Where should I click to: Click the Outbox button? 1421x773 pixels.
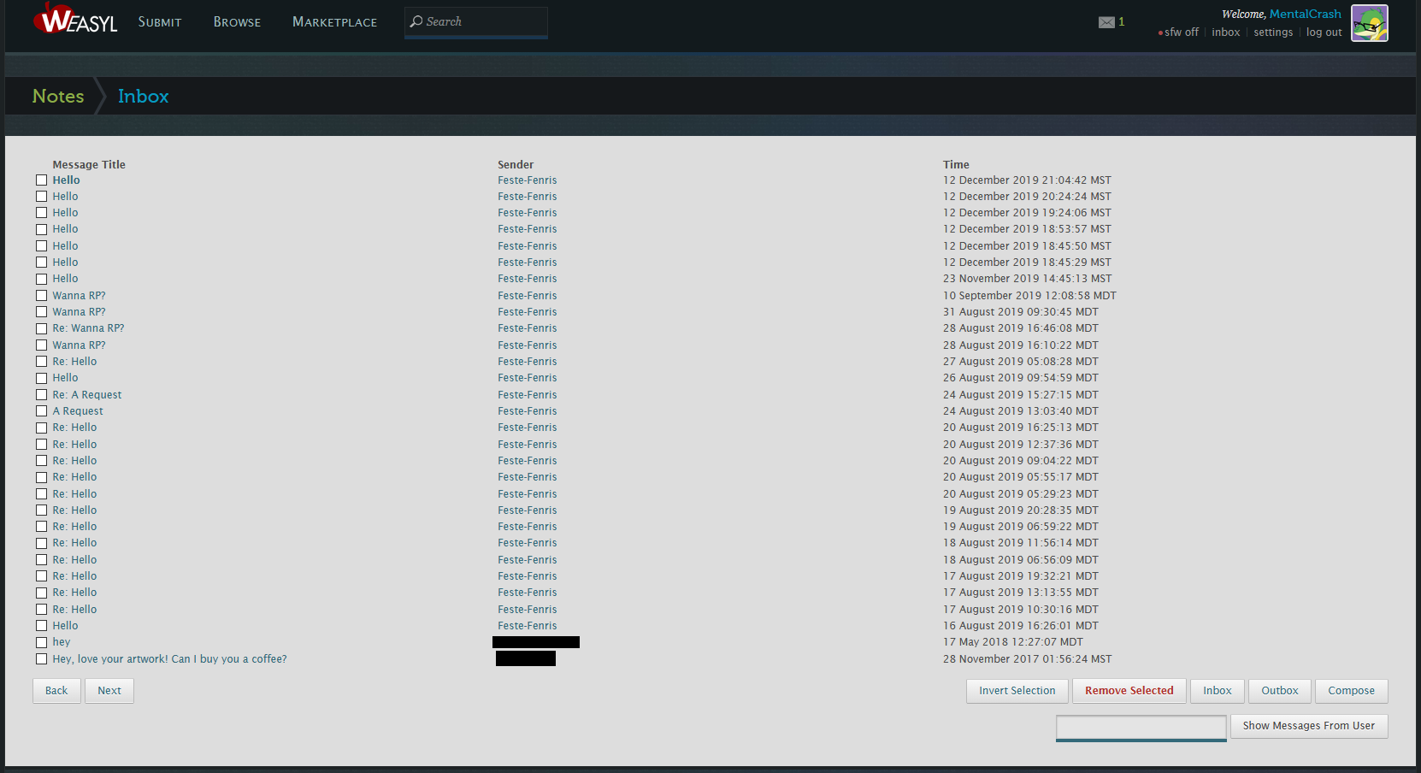click(x=1279, y=691)
